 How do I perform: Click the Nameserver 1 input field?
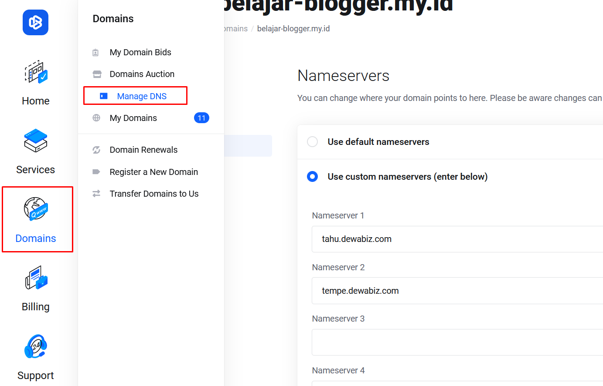click(457, 239)
